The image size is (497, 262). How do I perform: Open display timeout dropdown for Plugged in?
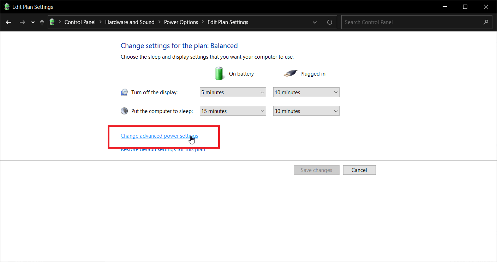[x=306, y=93]
